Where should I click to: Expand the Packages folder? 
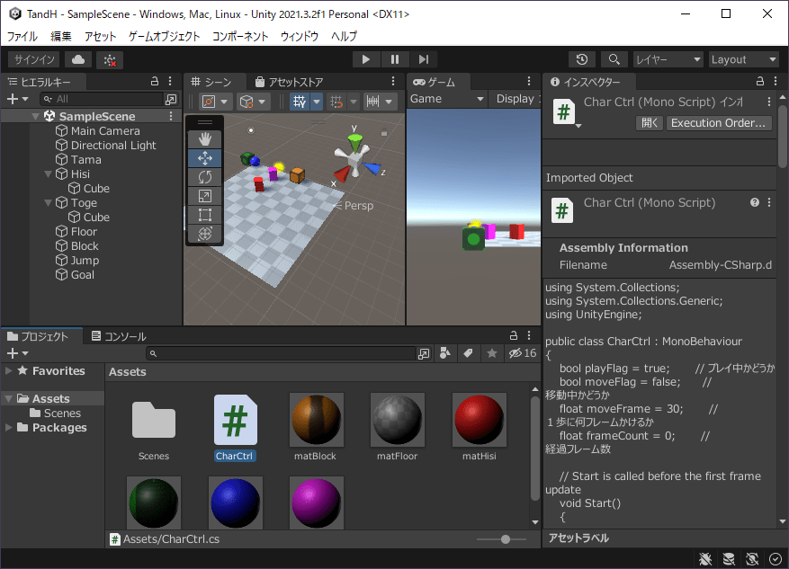click(x=9, y=428)
